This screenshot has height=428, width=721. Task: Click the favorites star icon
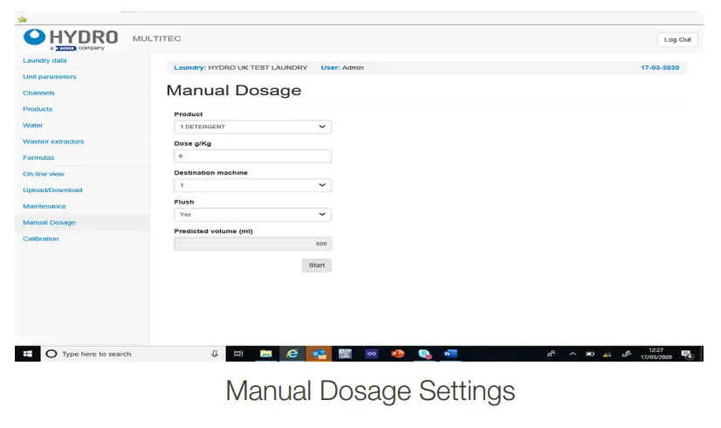pyautogui.click(x=22, y=19)
